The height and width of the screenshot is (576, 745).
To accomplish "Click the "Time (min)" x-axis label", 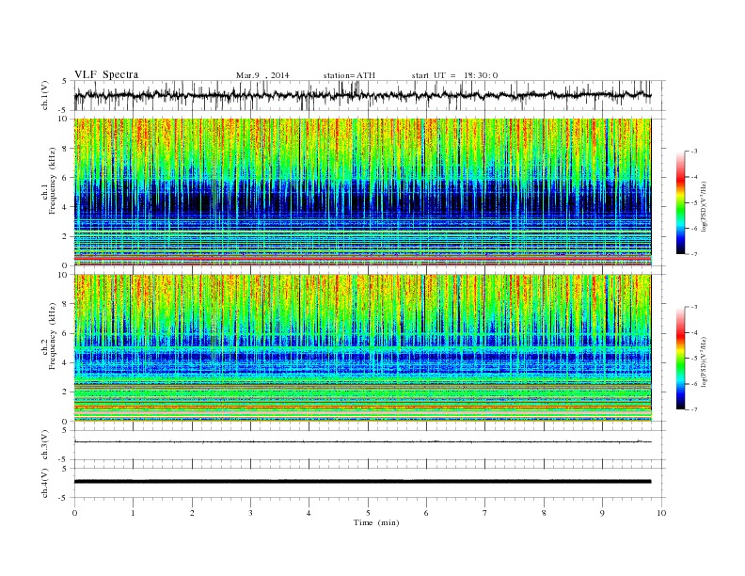I will 376,522.
